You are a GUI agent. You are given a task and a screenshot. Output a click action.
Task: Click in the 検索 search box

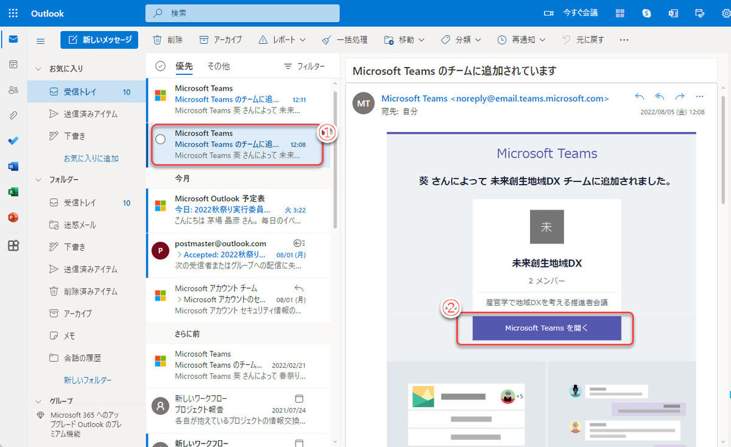(242, 13)
